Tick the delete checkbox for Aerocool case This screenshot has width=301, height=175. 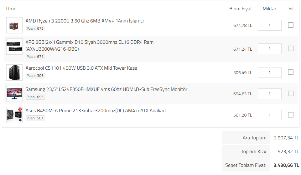[x=291, y=72]
